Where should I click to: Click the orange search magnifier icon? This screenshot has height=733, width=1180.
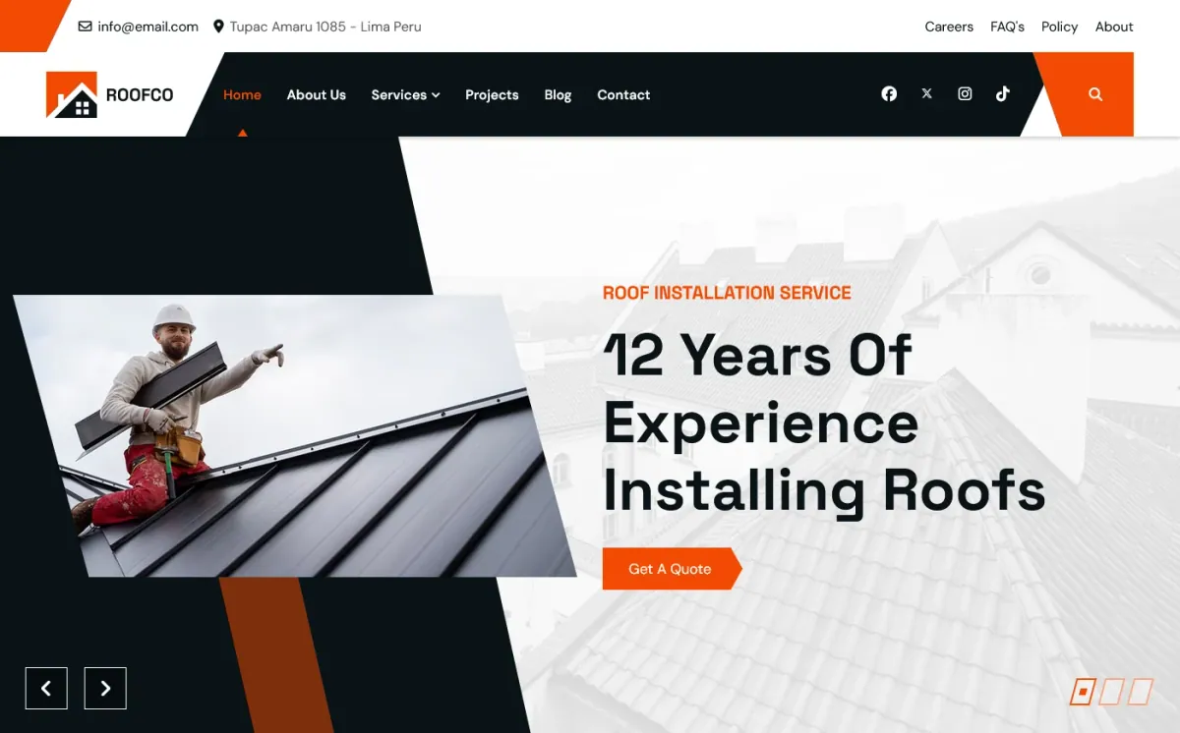[1095, 94]
